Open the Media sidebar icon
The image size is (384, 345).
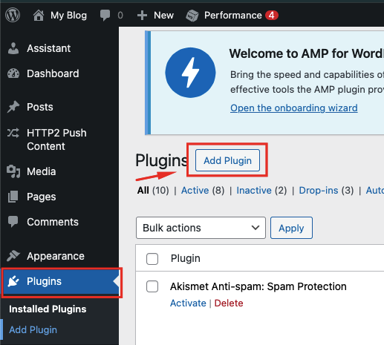(x=13, y=171)
